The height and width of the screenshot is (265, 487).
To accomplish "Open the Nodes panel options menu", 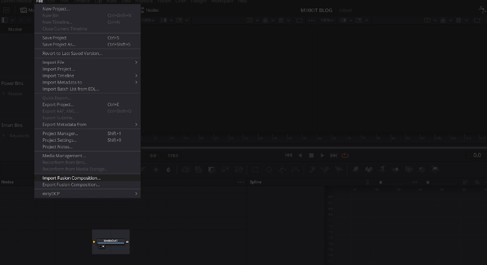I will coord(241,182).
